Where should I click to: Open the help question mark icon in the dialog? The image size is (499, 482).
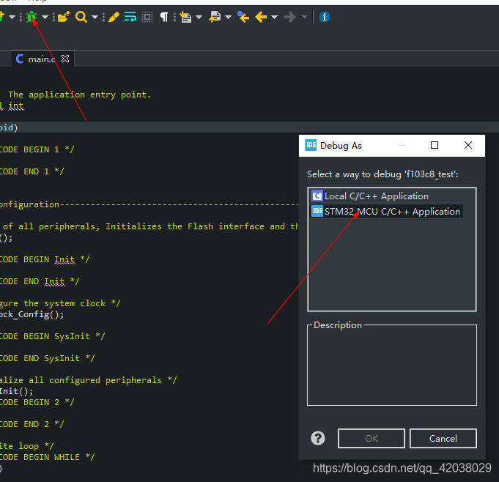318,438
